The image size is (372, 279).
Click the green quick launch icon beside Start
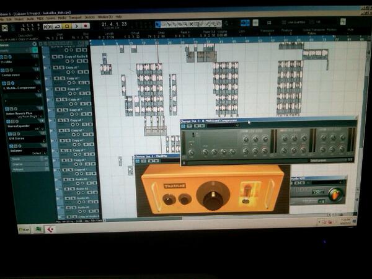click(38, 229)
